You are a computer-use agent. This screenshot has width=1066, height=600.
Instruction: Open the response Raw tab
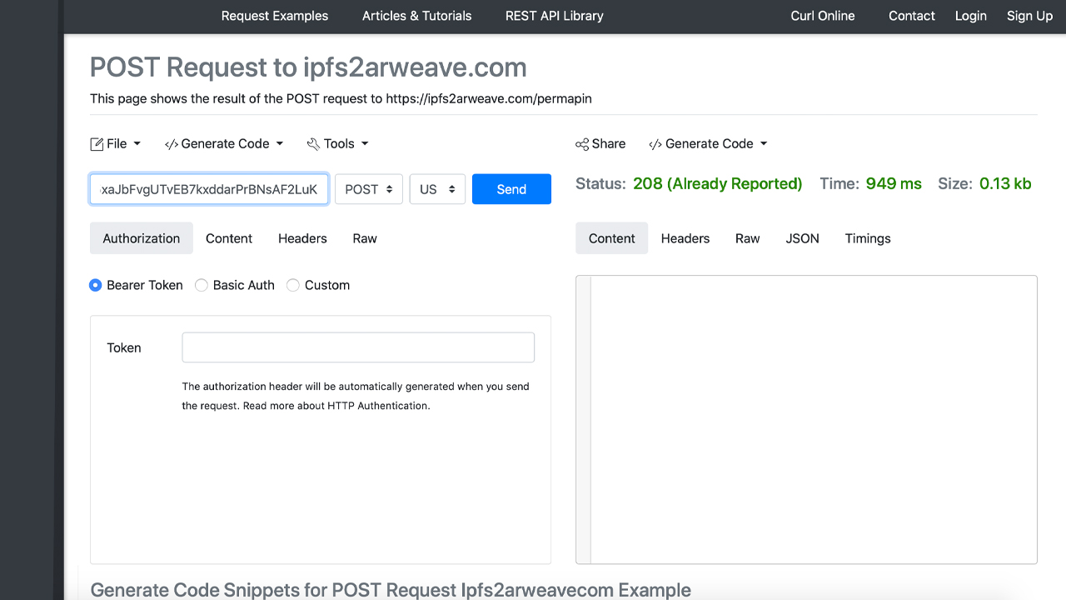tap(748, 238)
